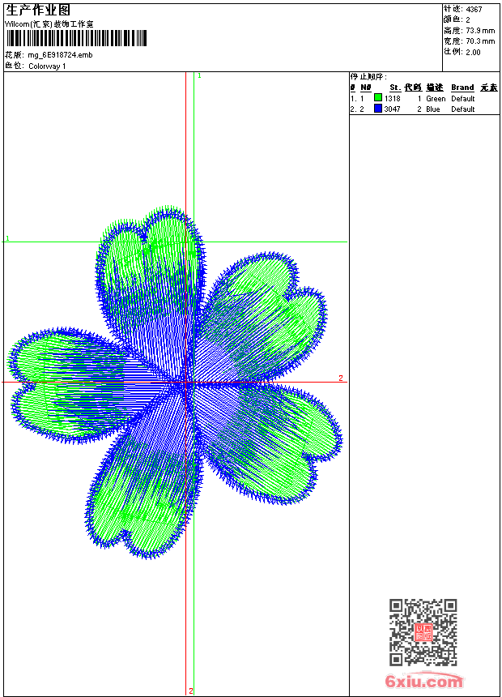Click the 'N#' column header
Image resolution: width=502 pixels, height=697 pixels.
pyautogui.click(x=366, y=88)
